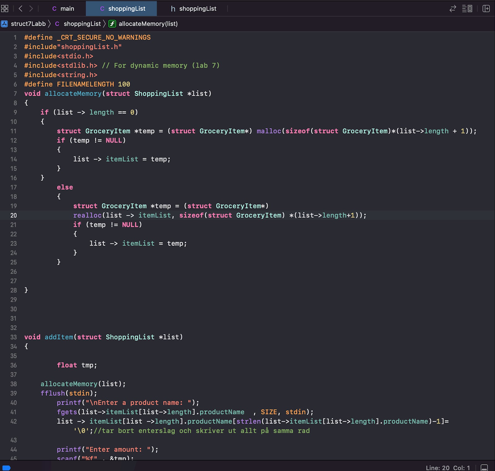Click the blue App Store style project icon

pos(5,24)
